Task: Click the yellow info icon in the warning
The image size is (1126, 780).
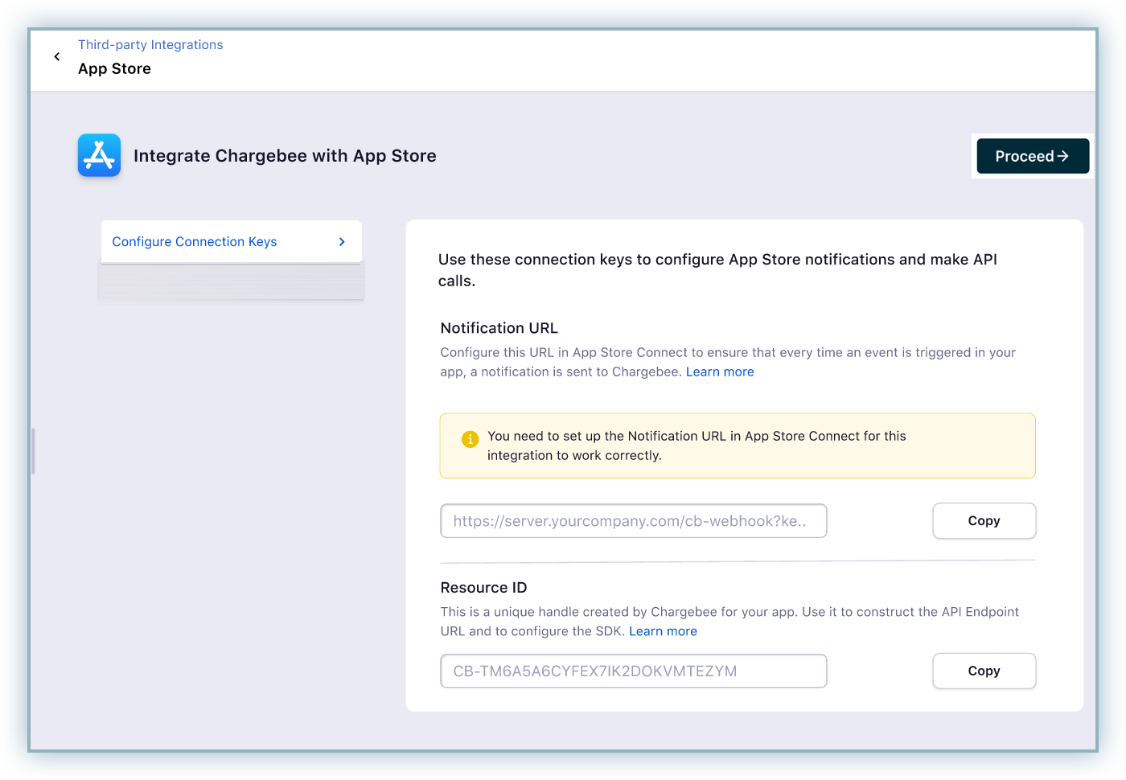Action: click(x=470, y=439)
